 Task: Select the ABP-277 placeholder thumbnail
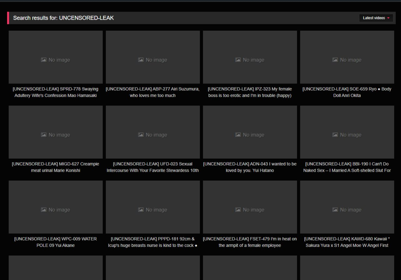(x=153, y=57)
